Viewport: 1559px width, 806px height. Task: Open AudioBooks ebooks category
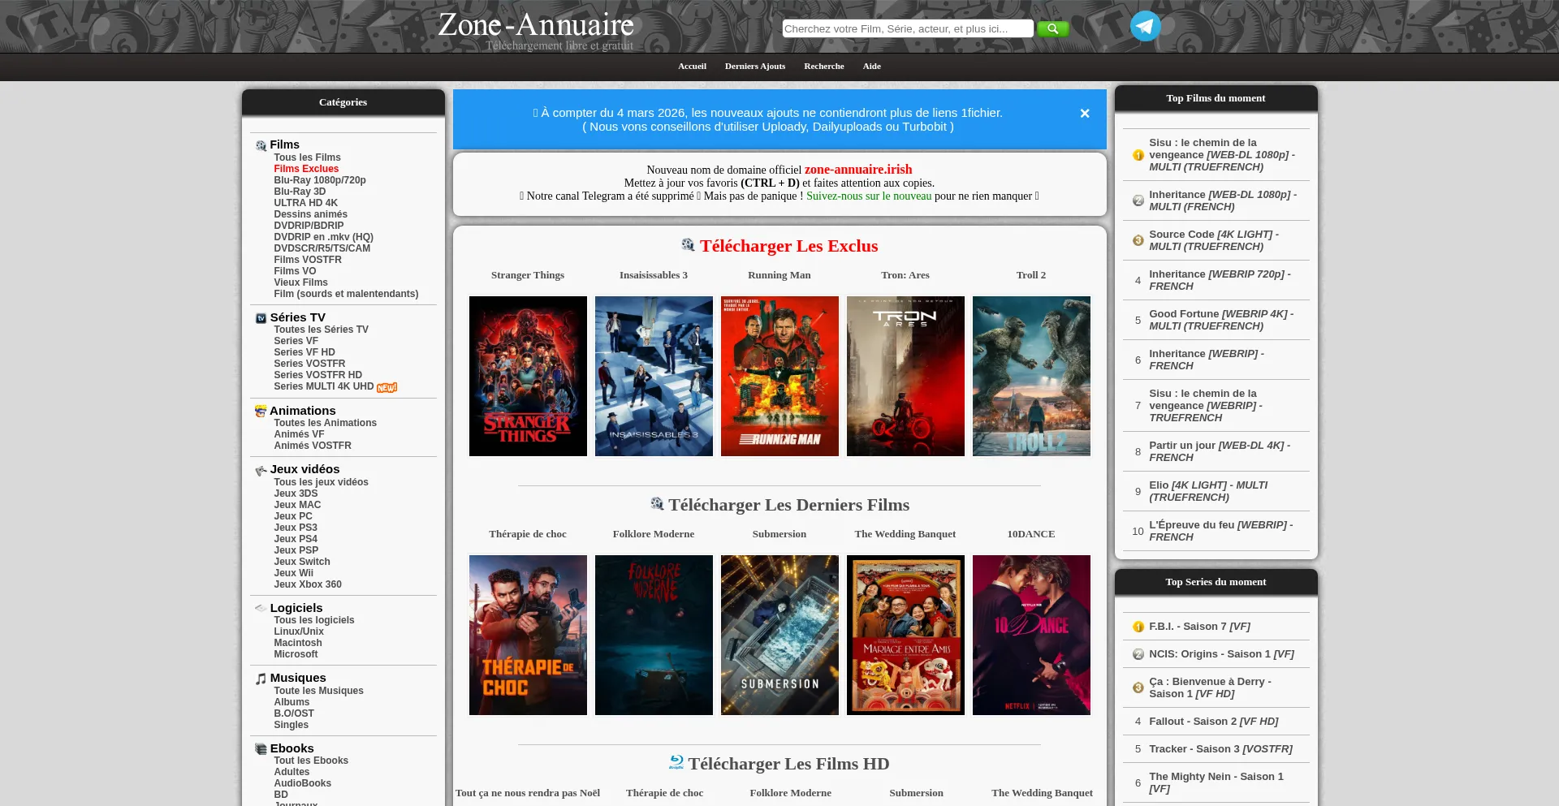[302, 783]
